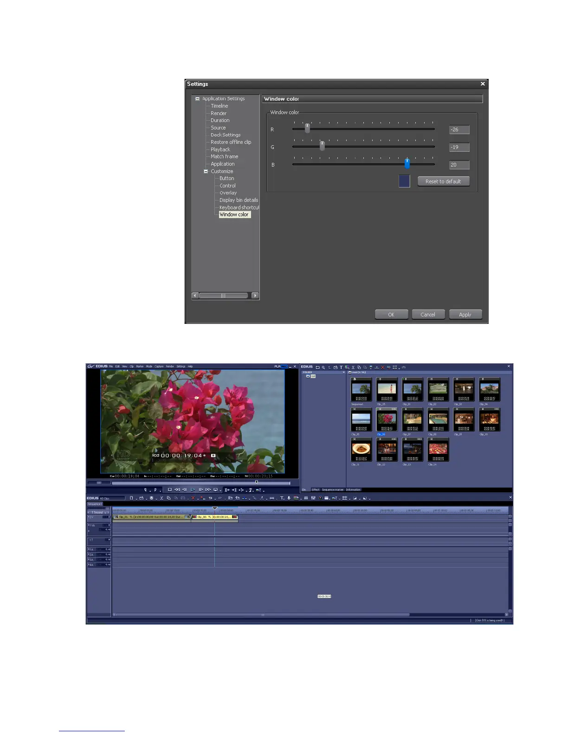Switch to the Information tab

(353, 490)
